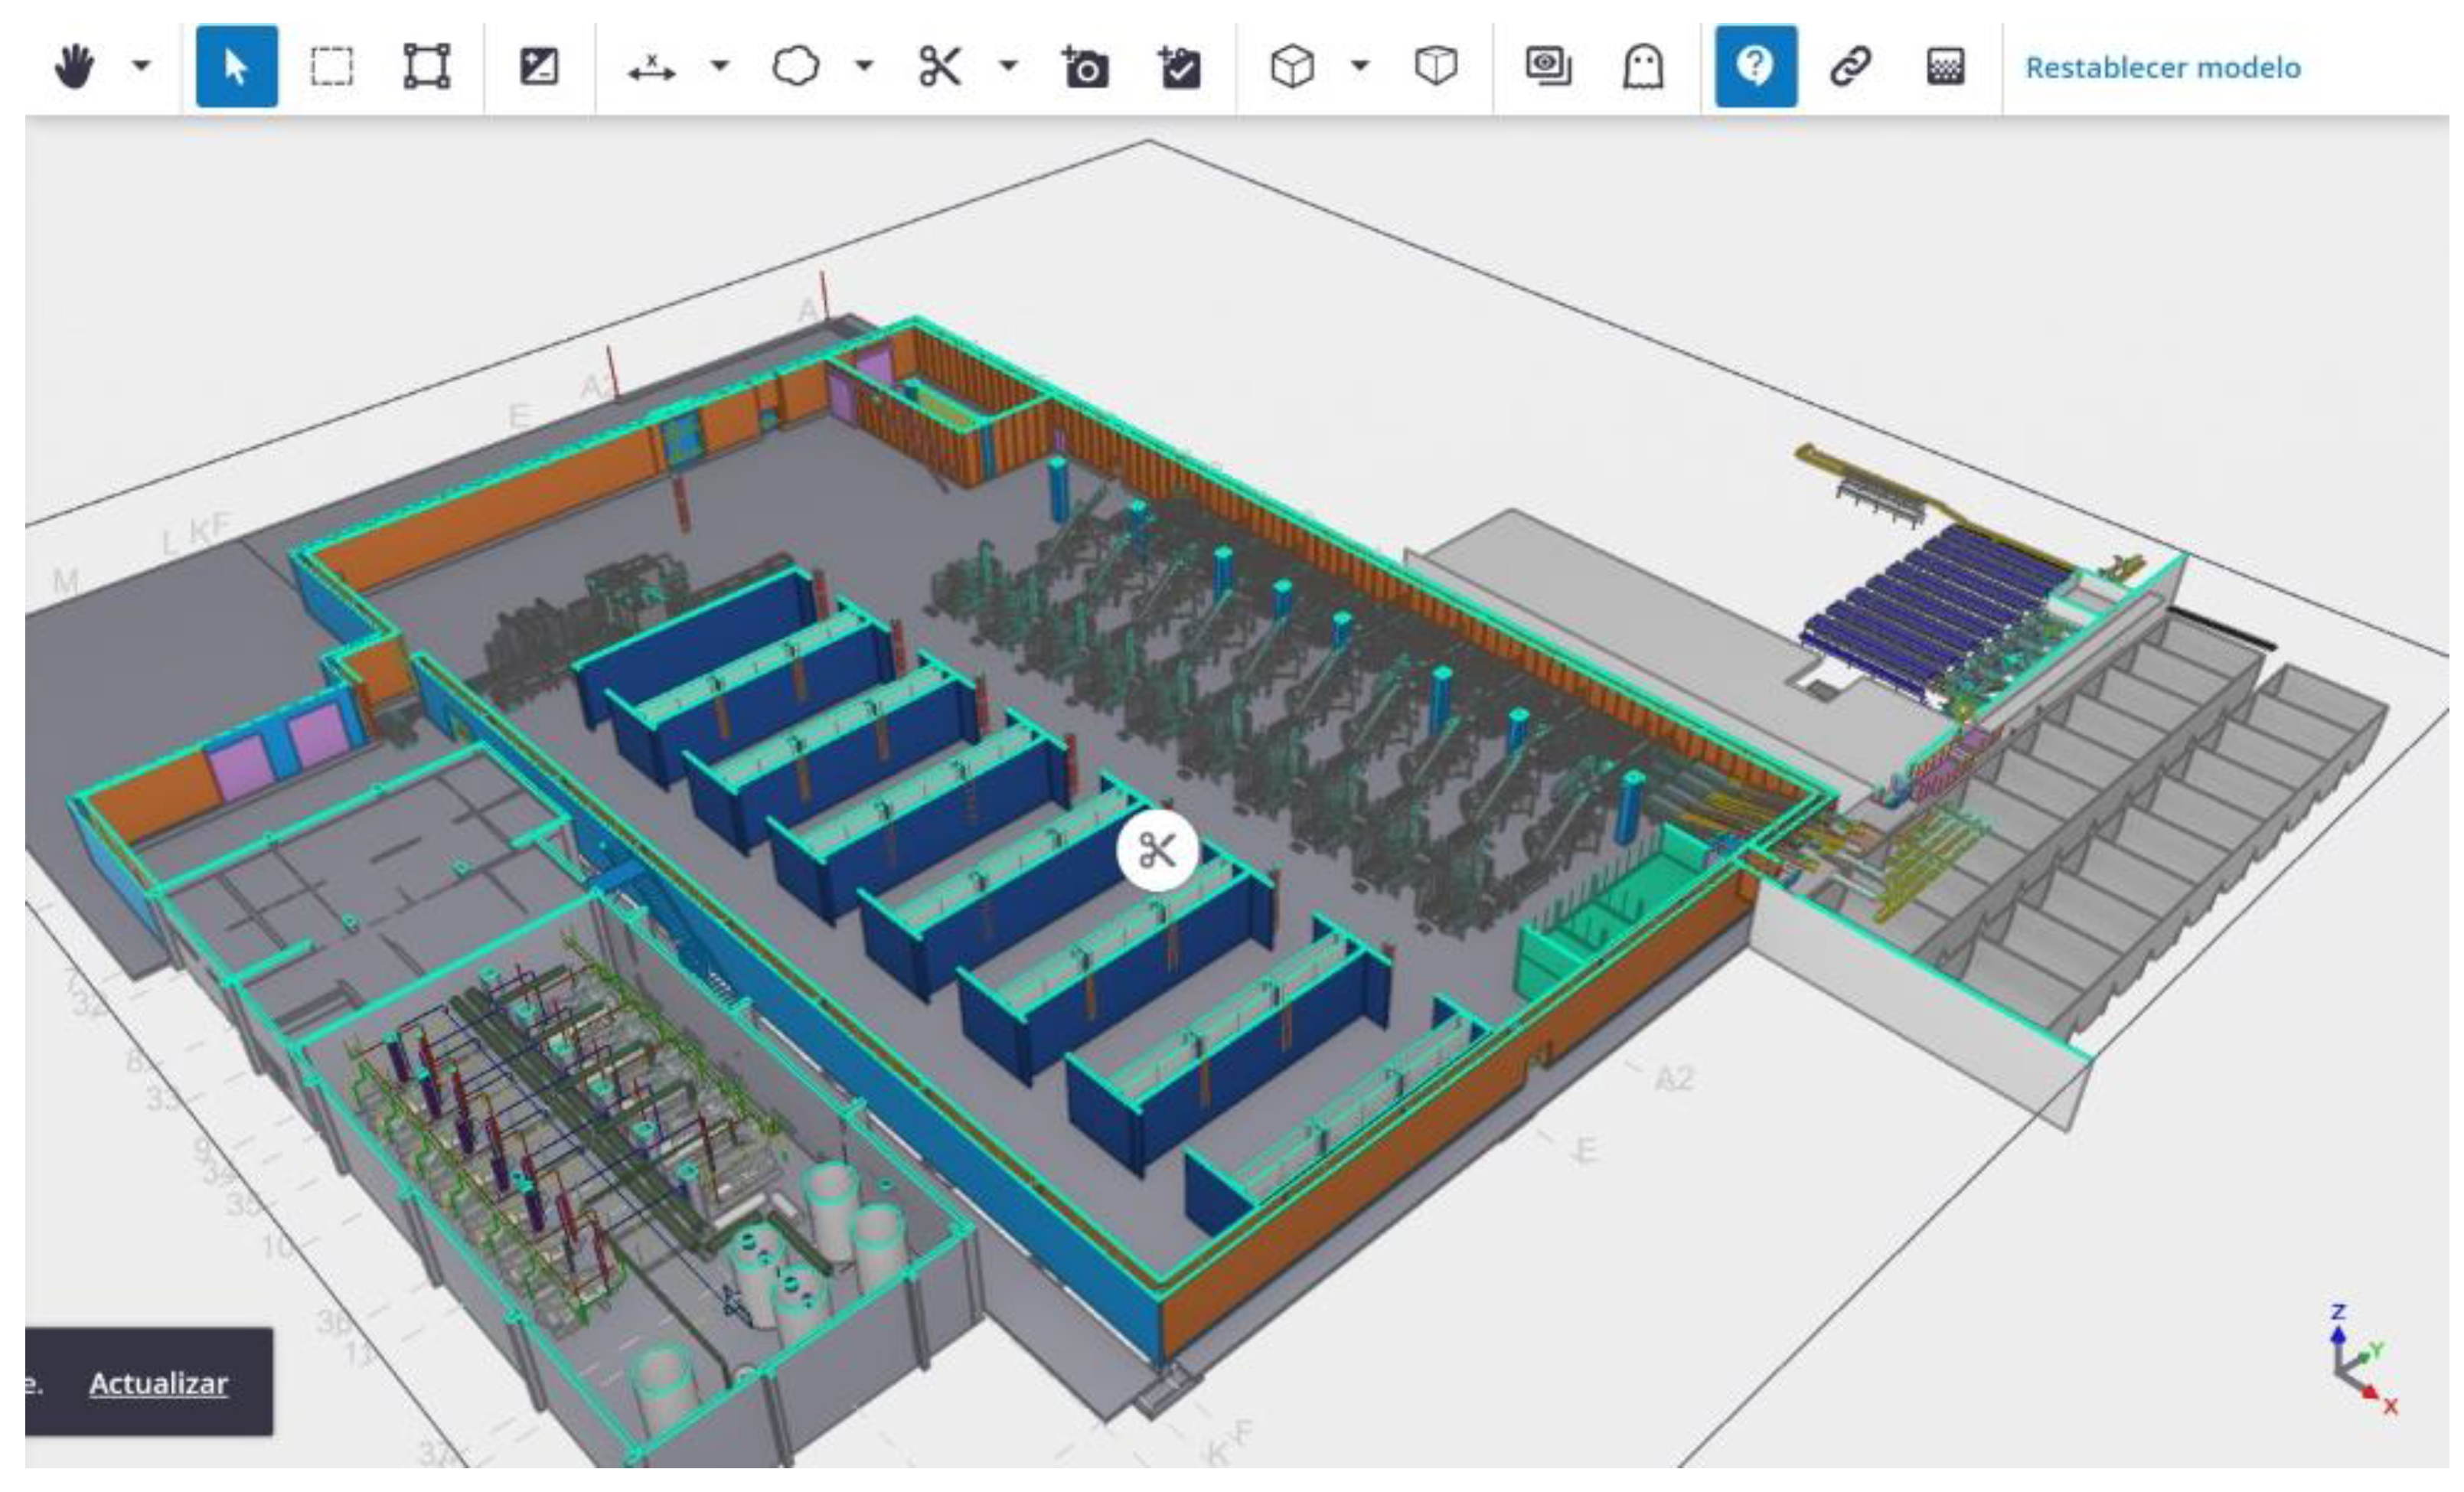Click the add to-do clipboard icon

click(x=1180, y=68)
